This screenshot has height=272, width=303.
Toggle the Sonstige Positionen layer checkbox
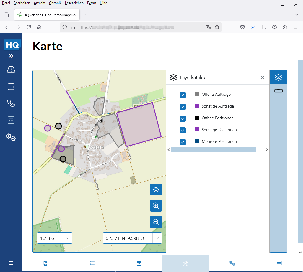(x=183, y=130)
